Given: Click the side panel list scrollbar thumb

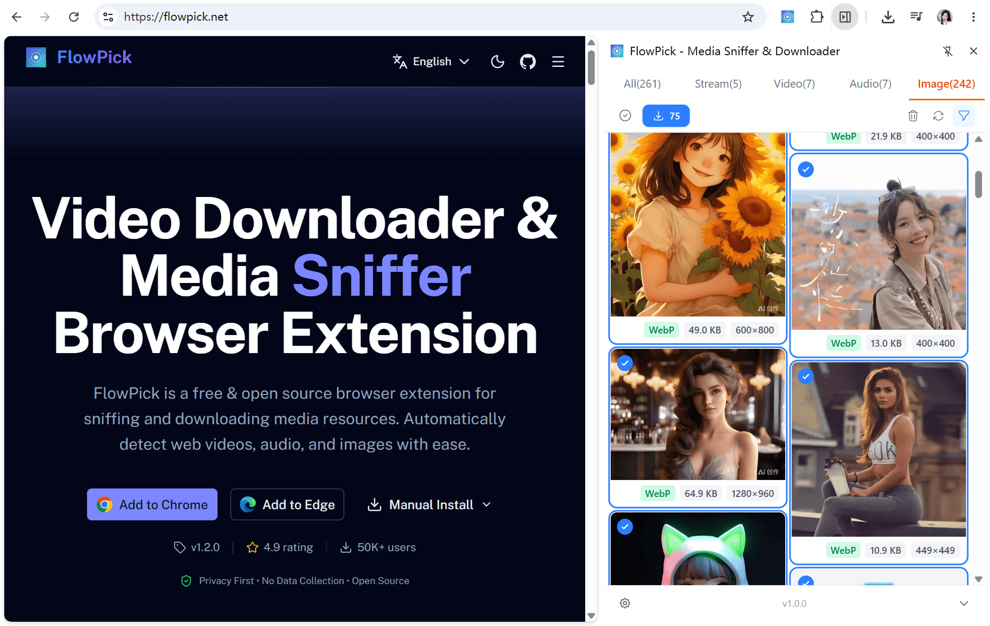Looking at the screenshot, I should (x=978, y=184).
